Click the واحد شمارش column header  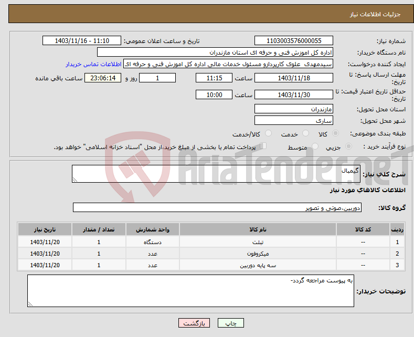[x=153, y=229]
